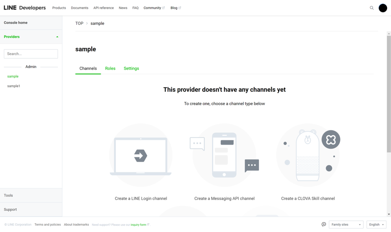Click the feedback chat icon in footer
391x232 pixels.
[x=324, y=224]
